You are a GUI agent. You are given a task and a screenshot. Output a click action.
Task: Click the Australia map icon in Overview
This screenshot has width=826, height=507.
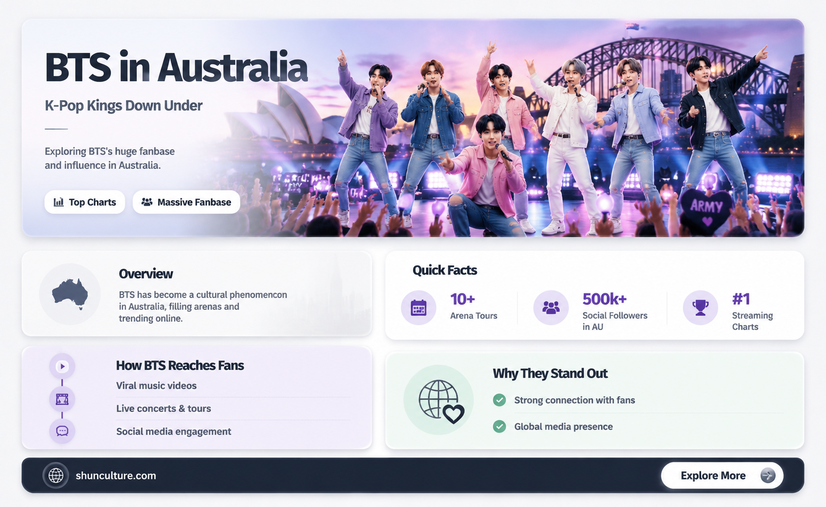[70, 294]
